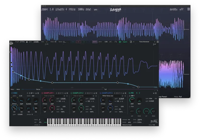The image size is (200, 140).
Task: Open the Tonal Advancer preset selector
Action: tap(144, 42)
